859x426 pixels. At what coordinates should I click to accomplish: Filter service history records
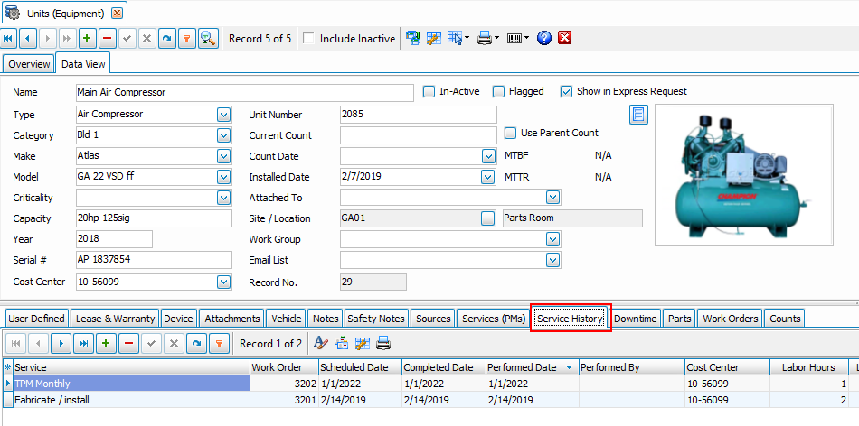219,344
